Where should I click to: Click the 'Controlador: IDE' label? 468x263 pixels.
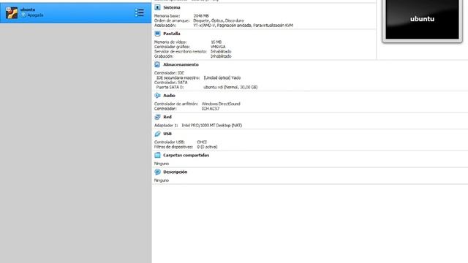(169, 73)
